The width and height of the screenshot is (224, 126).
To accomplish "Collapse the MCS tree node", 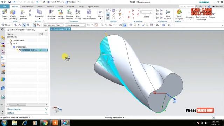I will 8,43.
